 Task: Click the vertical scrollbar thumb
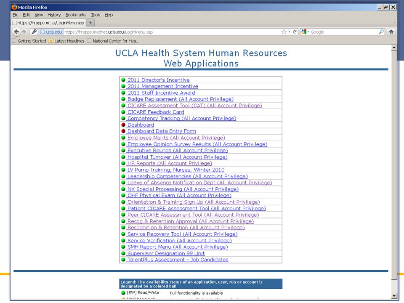click(394, 165)
